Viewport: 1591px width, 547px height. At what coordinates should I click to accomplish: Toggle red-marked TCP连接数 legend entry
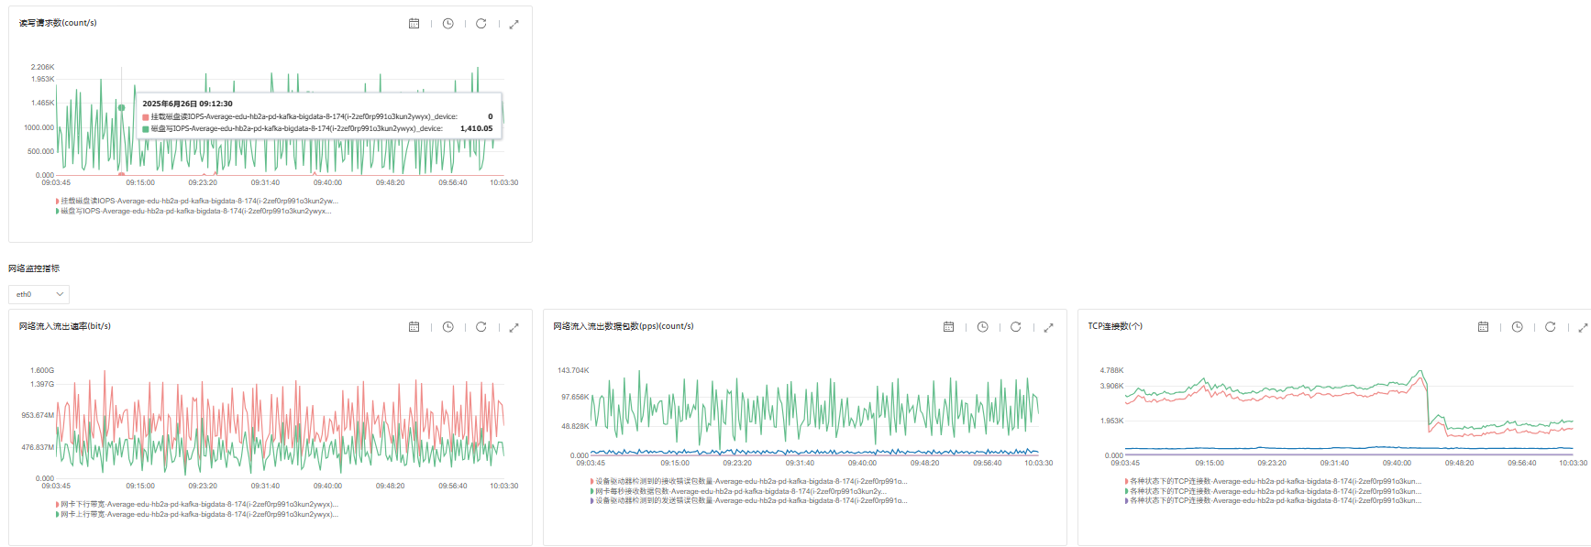[x=1273, y=481]
